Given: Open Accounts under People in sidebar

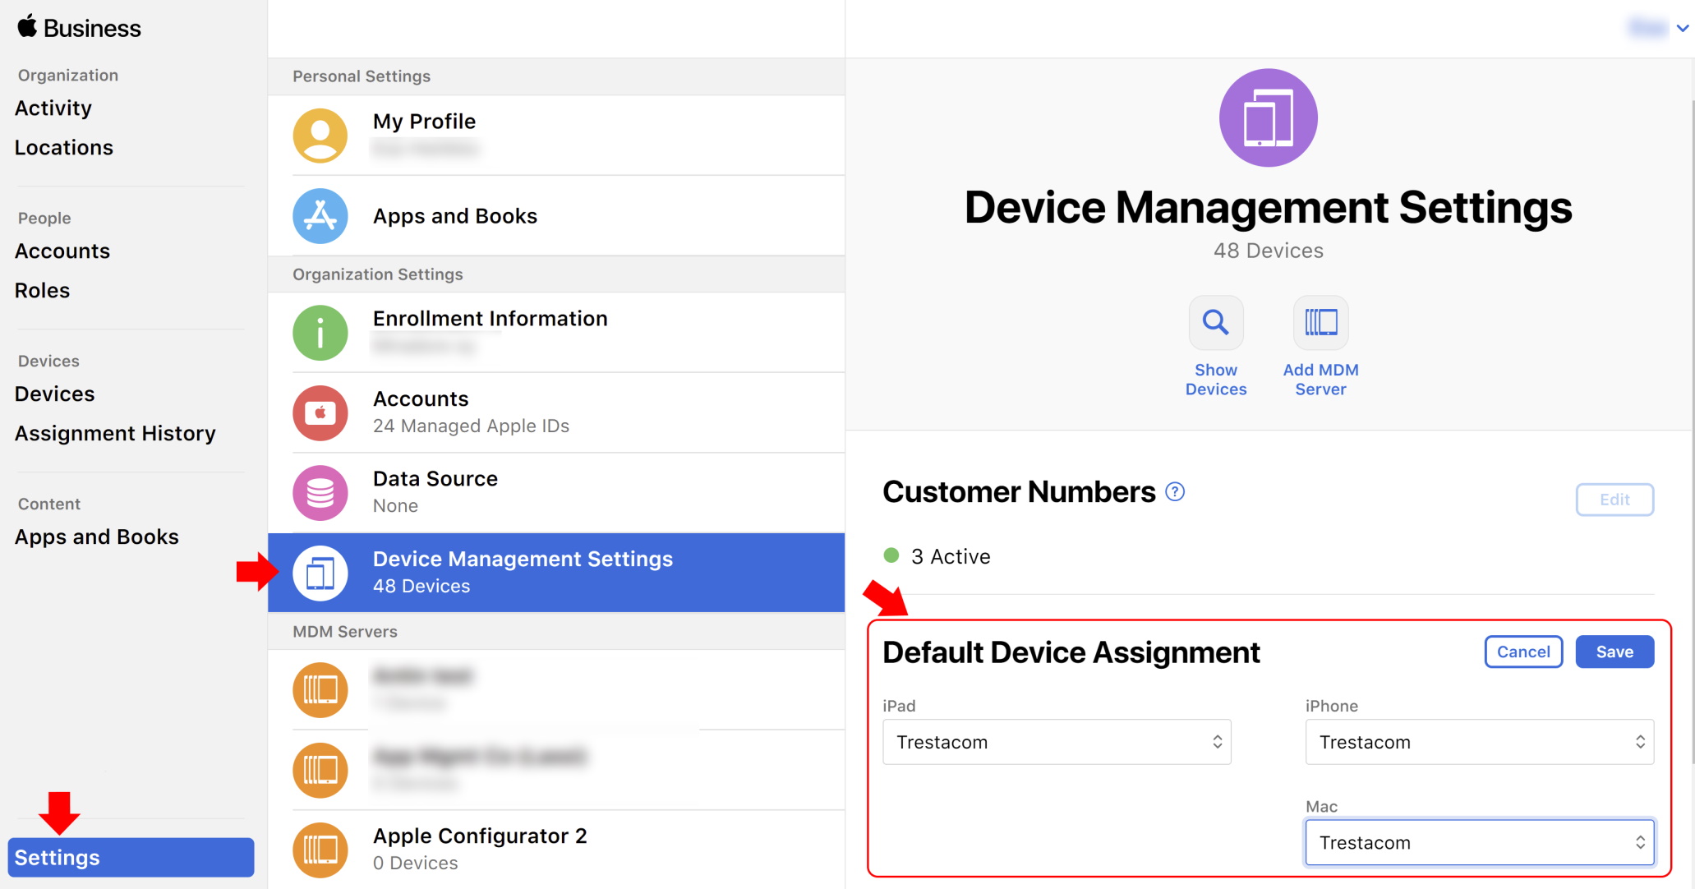Looking at the screenshot, I should 62,251.
